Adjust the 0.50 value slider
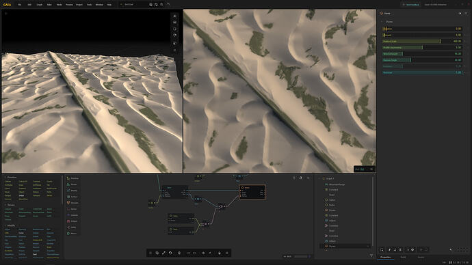 click(x=422, y=48)
